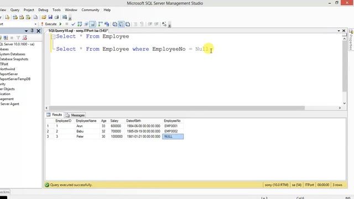Select the ReportServerTempDB database node
The image size is (354, 199).
[x=15, y=79]
